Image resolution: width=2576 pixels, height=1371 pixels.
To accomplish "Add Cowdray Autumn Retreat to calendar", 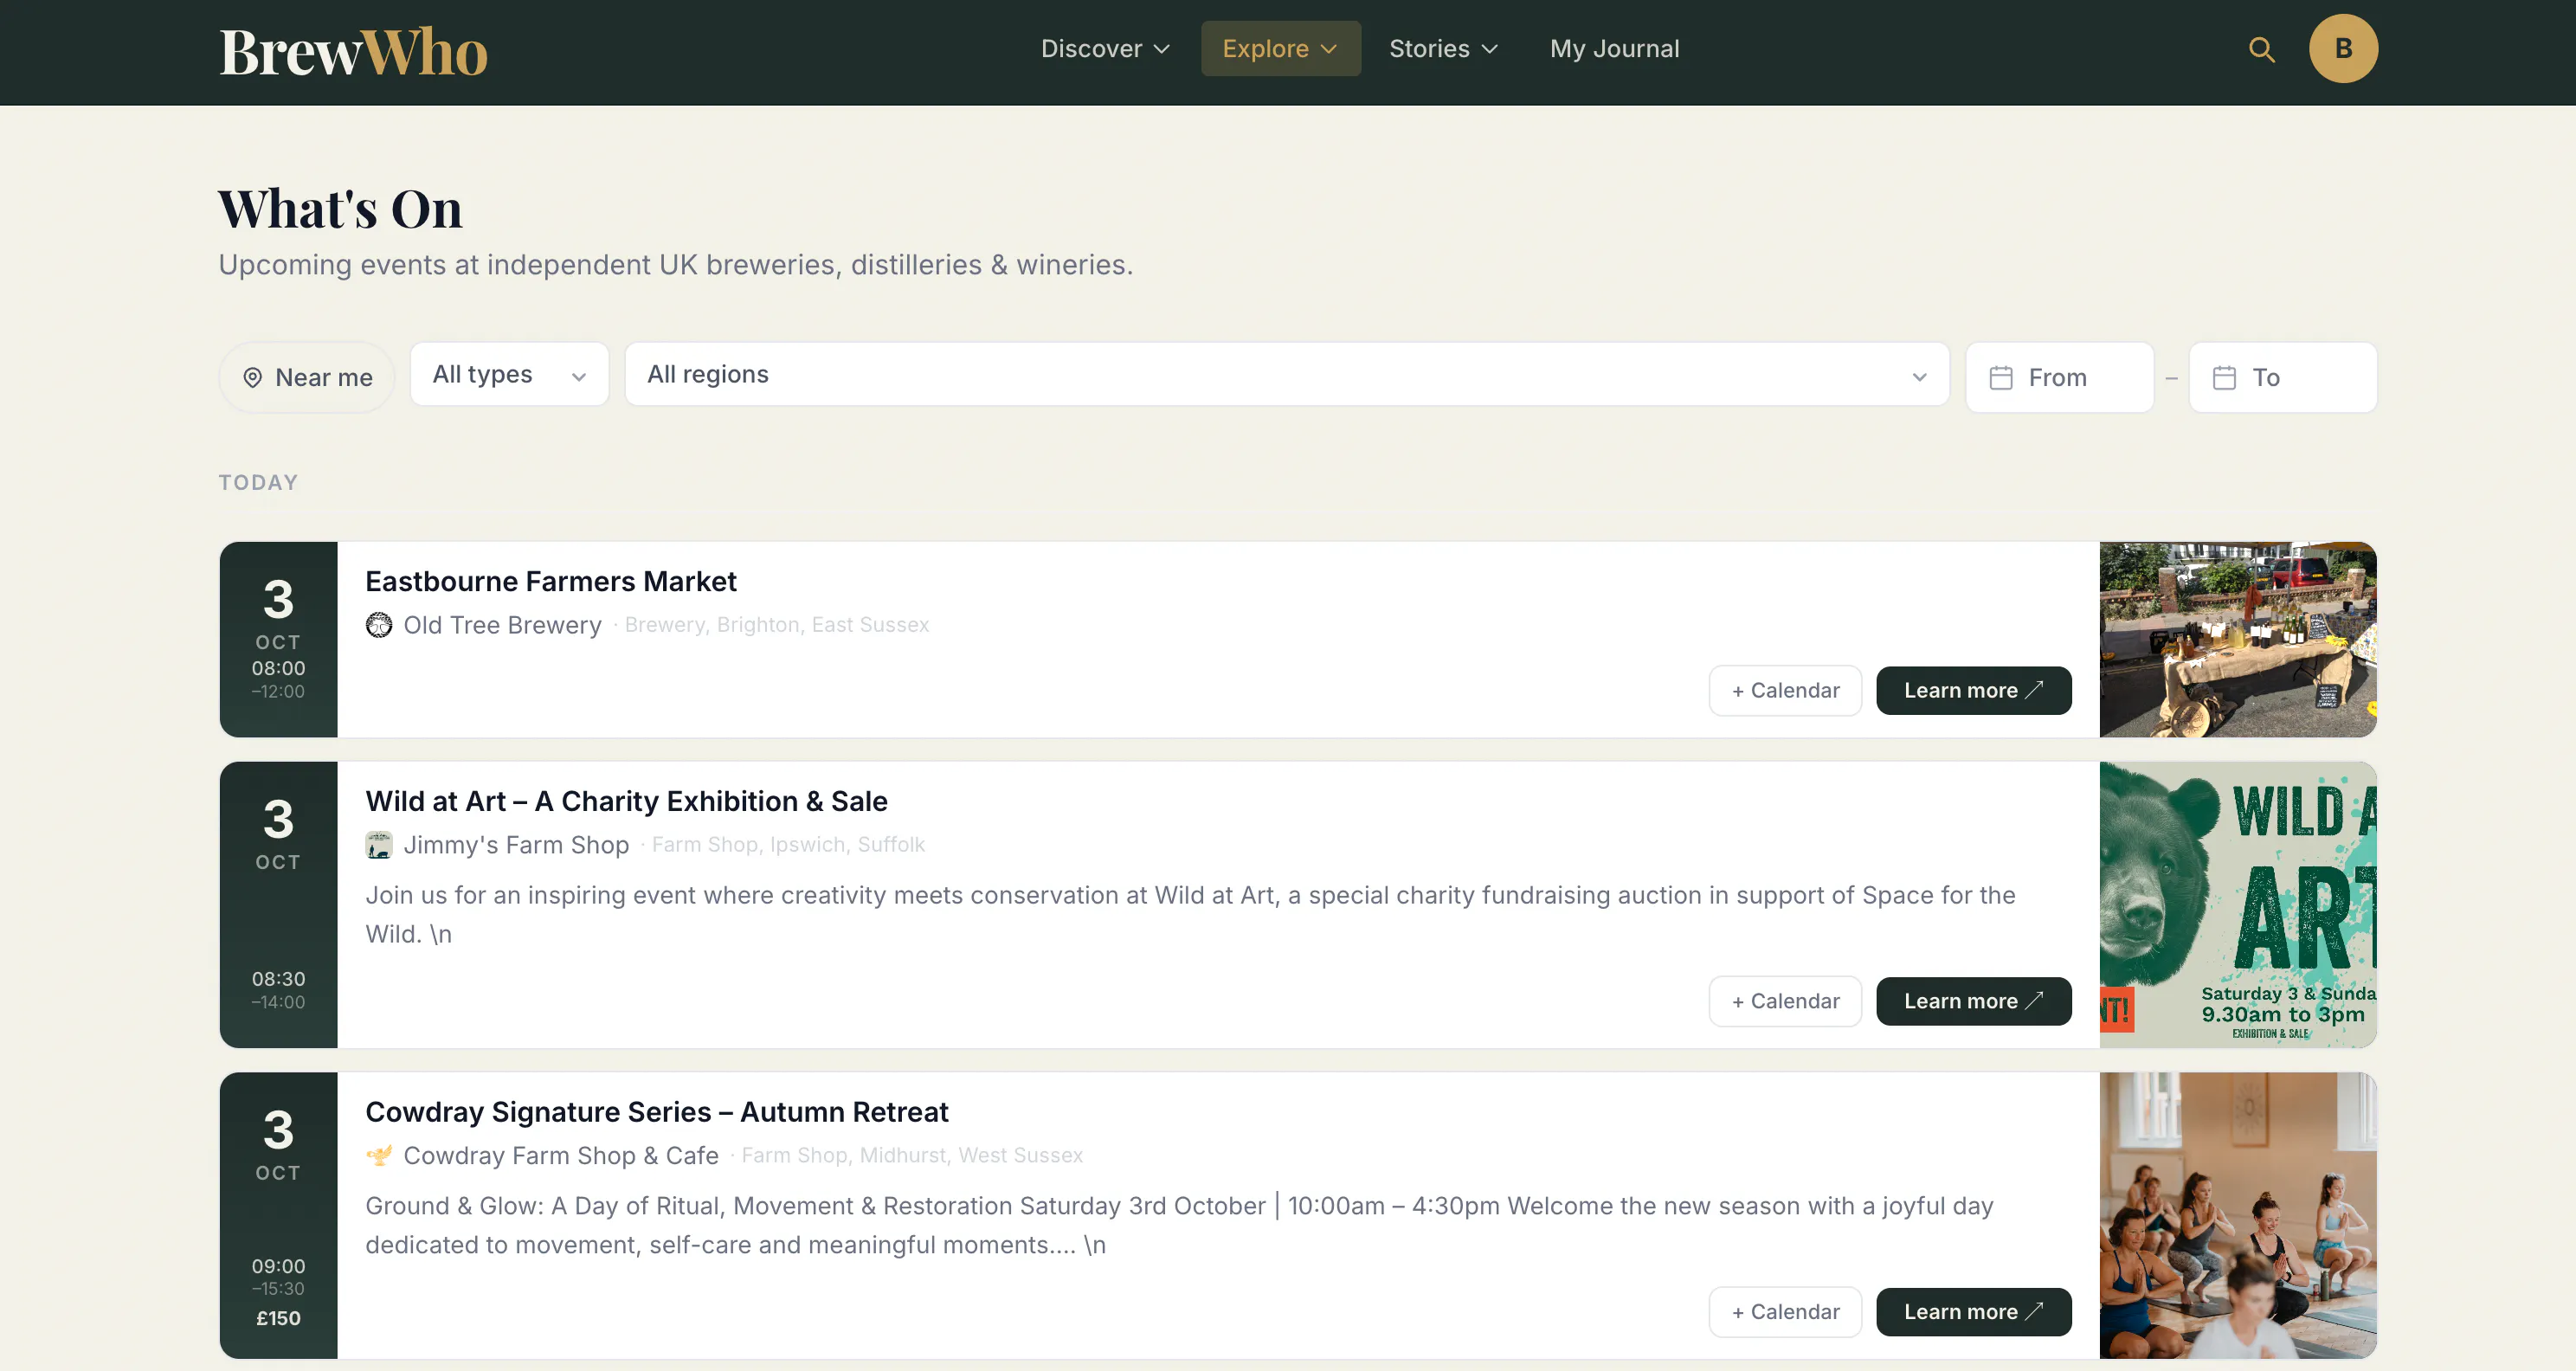I will pyautogui.click(x=1785, y=1313).
